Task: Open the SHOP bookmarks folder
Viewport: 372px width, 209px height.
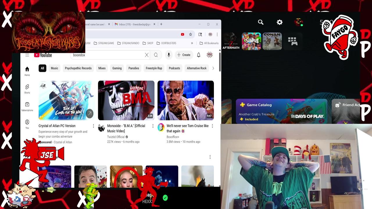Action: tap(148, 43)
